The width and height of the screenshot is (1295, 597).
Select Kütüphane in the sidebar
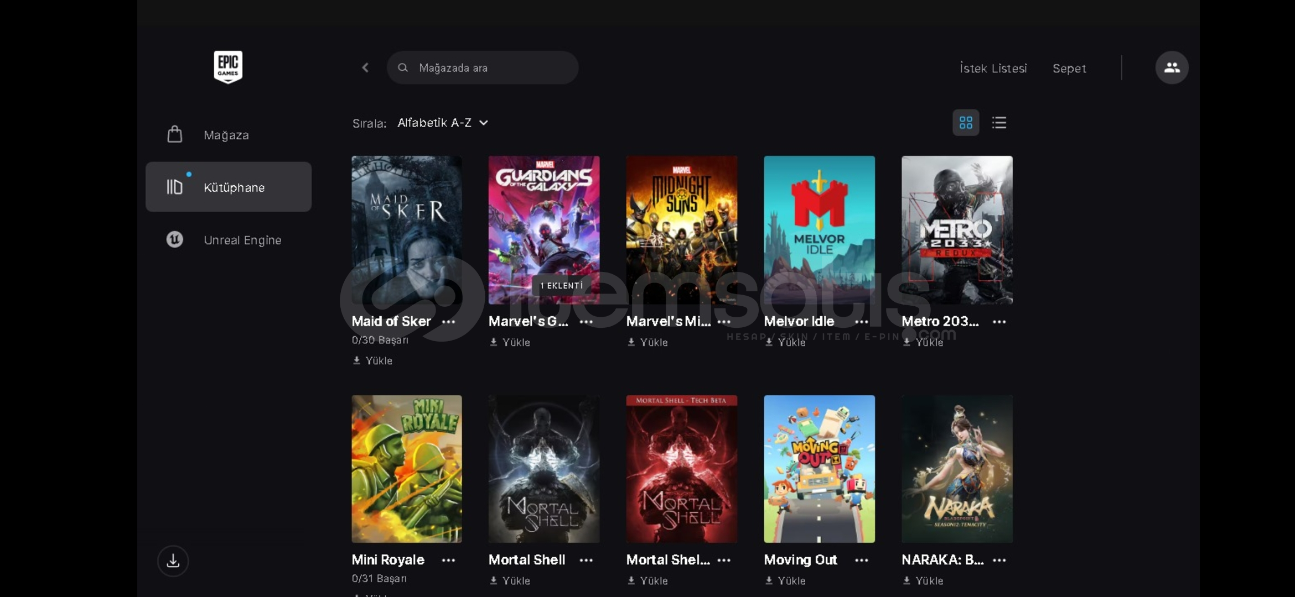229,187
